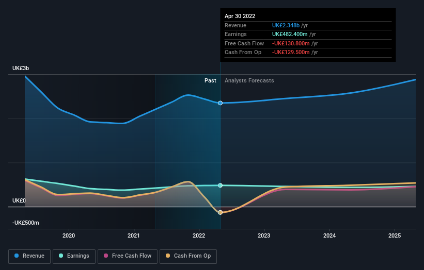Click the Cash From Op data point below zero
This screenshot has height=270, width=424.
click(221, 212)
